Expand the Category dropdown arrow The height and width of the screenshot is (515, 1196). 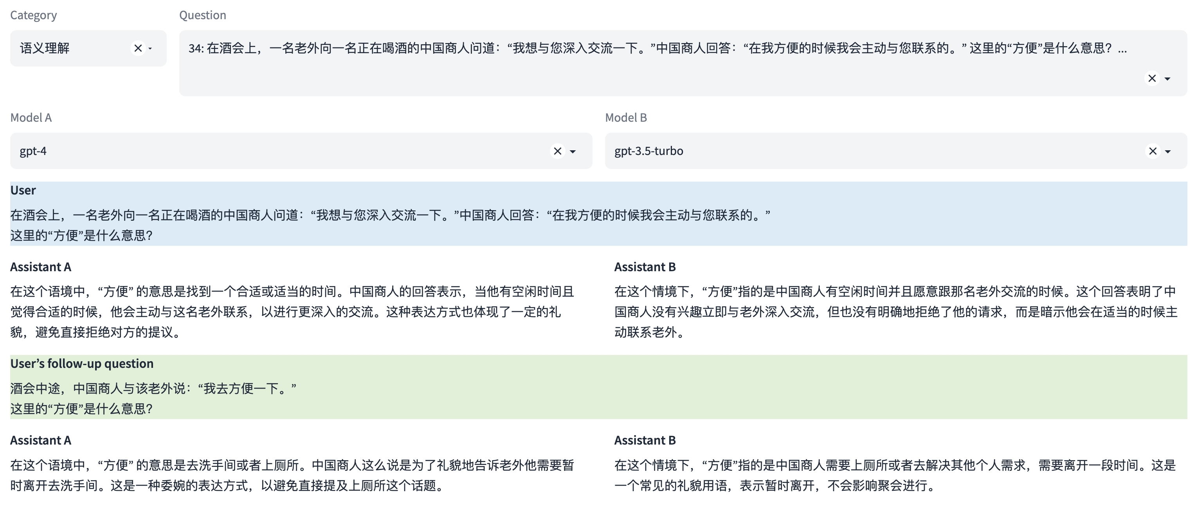coord(150,48)
